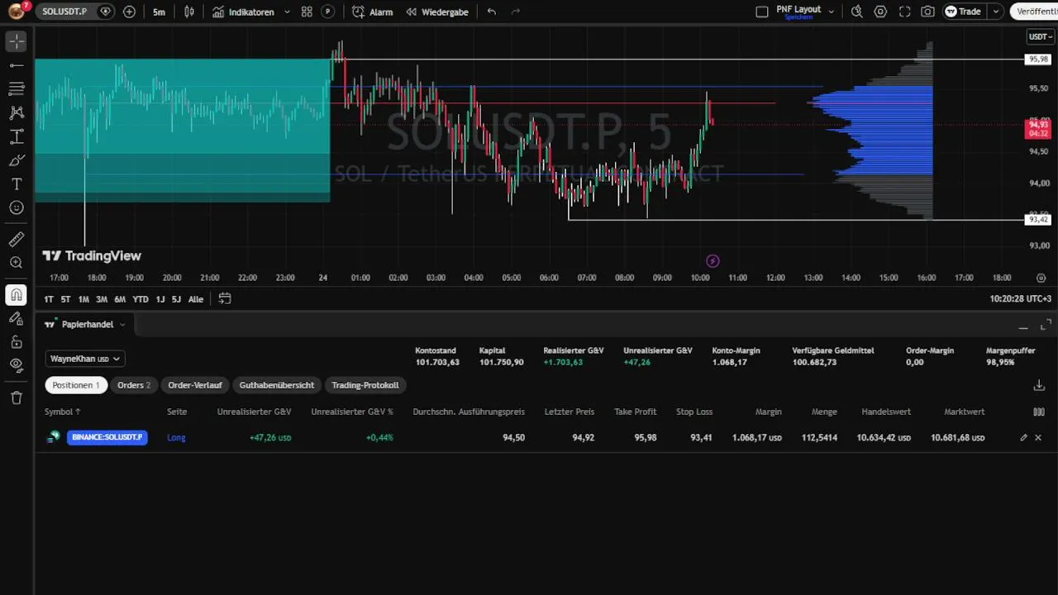The height and width of the screenshot is (595, 1058).
Task: Toggle stay-in-drawing-mode pencil lock
Action: [x=17, y=318]
